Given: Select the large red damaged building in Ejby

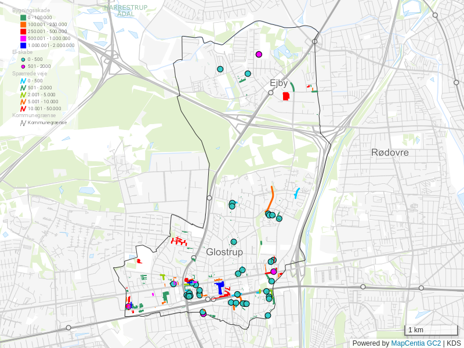Looking at the screenshot, I should pyautogui.click(x=285, y=96).
